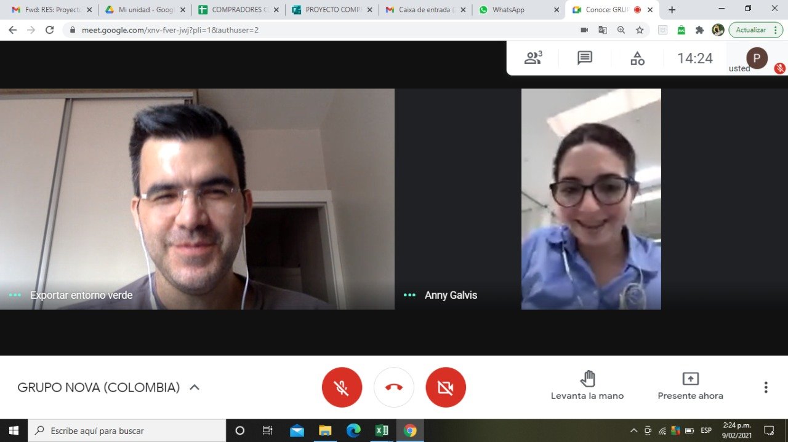
Task: Turn on the camera toggle
Action: click(446, 387)
